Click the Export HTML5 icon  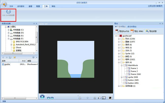[132, 31]
